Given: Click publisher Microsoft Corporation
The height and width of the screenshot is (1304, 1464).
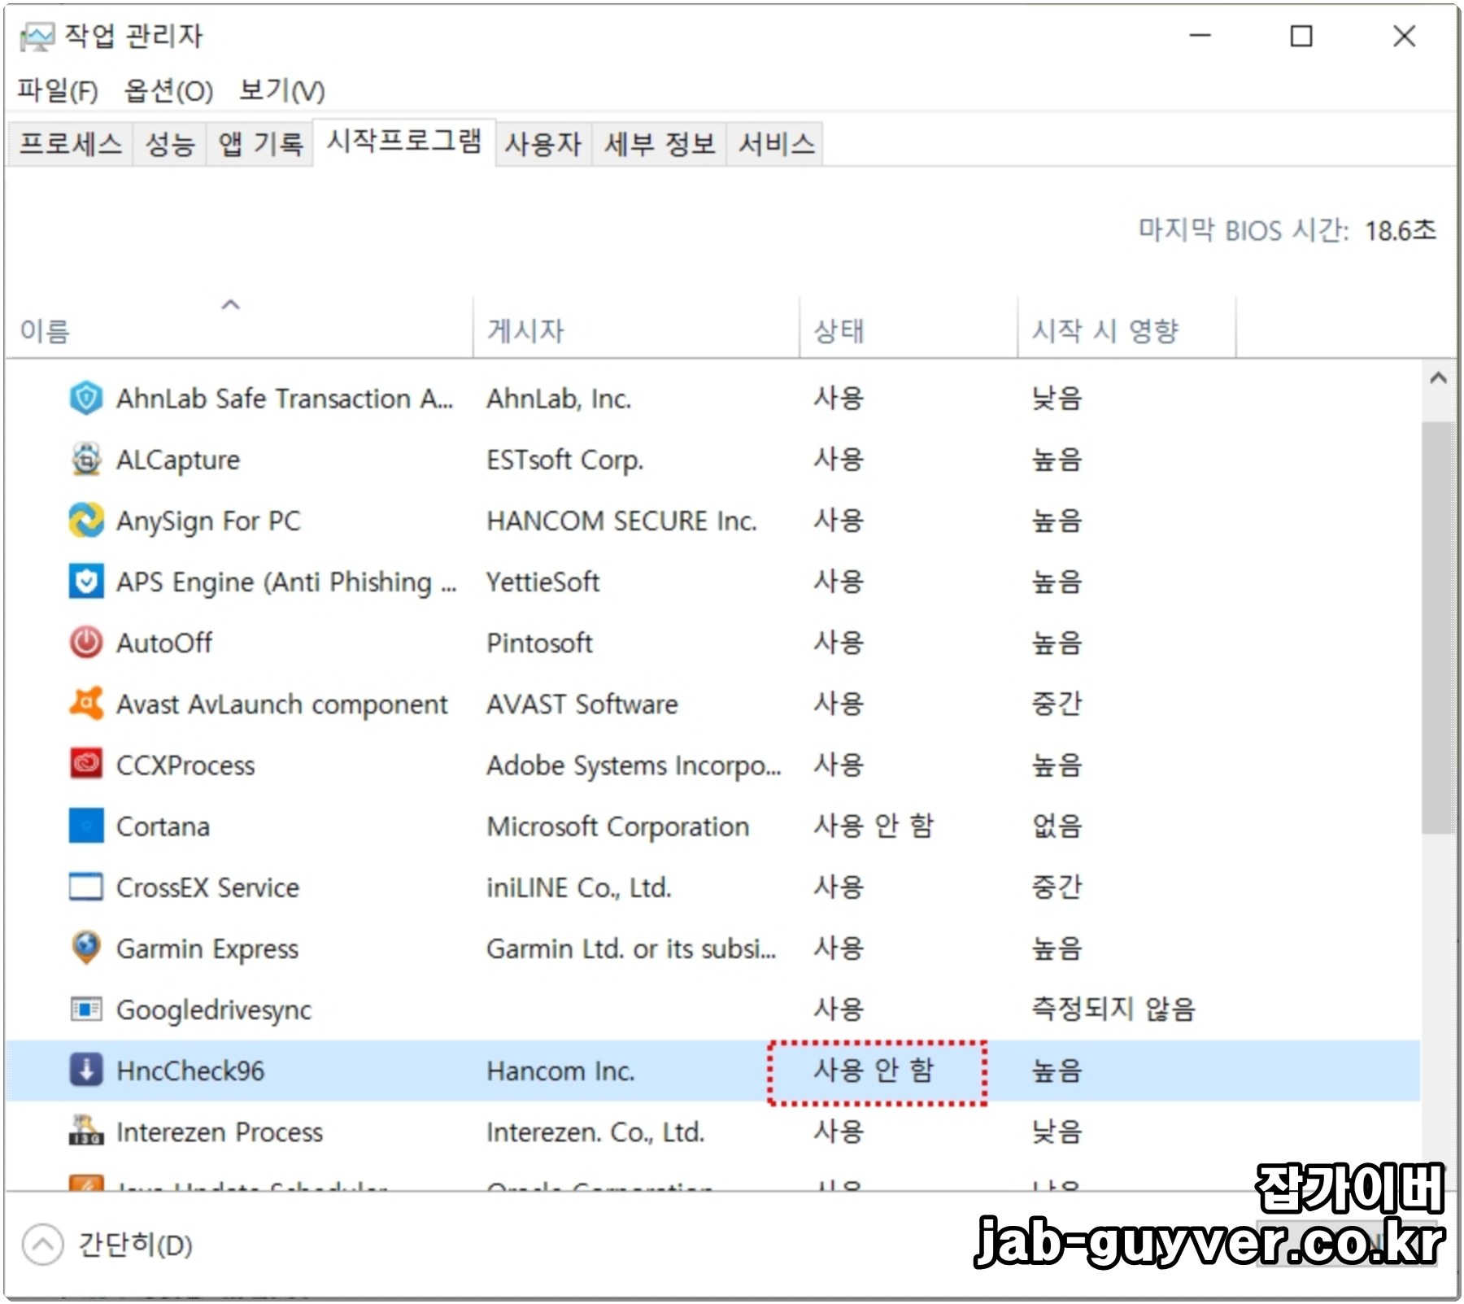Looking at the screenshot, I should (617, 826).
